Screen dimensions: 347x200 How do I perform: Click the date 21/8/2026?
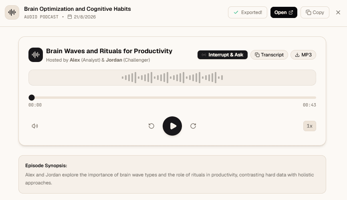(x=85, y=17)
